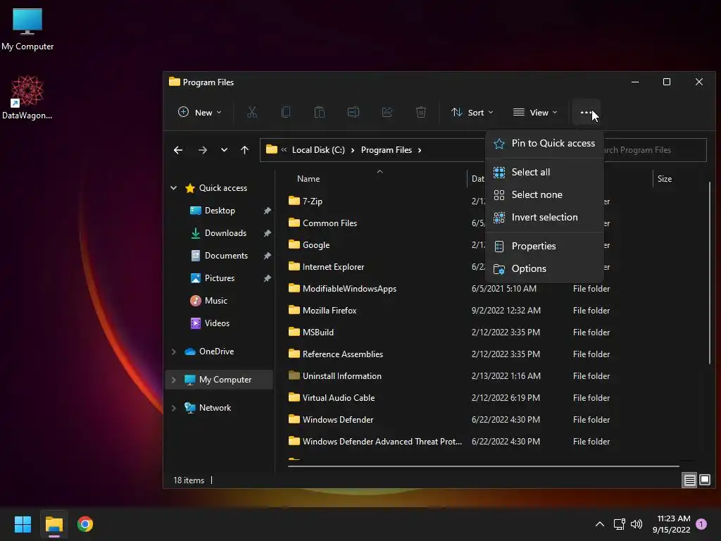Screen dimensions: 721x541
Task: Choose Invert selection from menu
Action: pos(544,217)
